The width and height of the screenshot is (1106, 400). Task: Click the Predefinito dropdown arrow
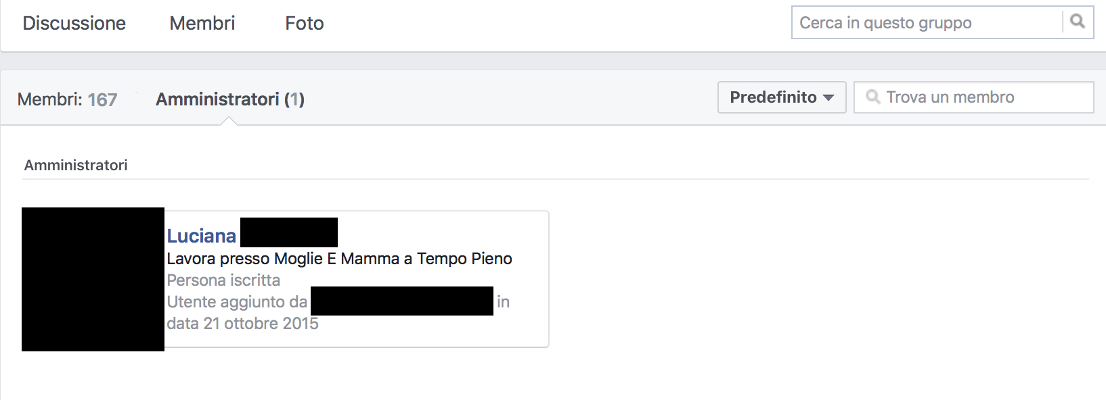[828, 98]
